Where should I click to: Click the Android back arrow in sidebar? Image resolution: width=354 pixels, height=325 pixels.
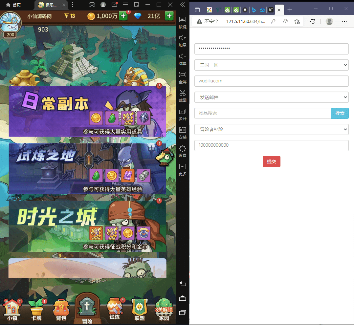[183, 284]
